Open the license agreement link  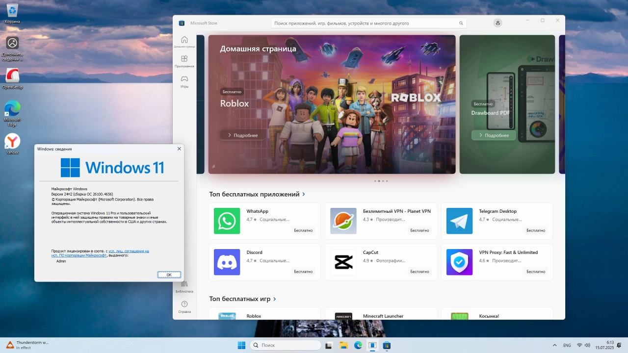coord(100,253)
